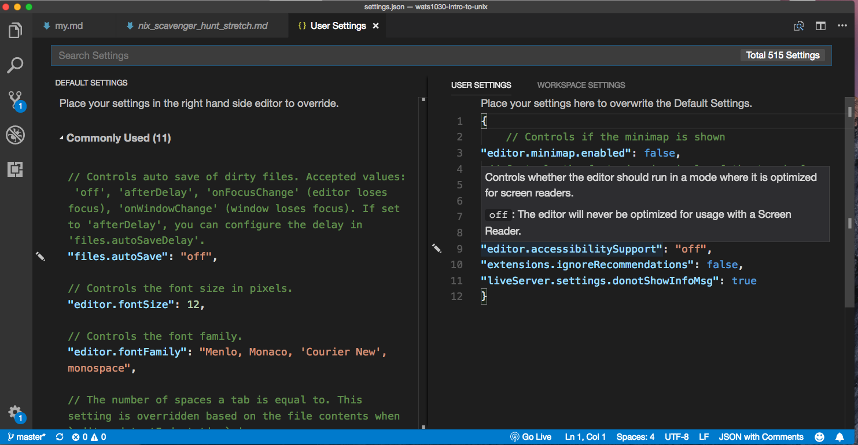Open the Debug view icon
The width and height of the screenshot is (858, 445).
pyautogui.click(x=16, y=135)
